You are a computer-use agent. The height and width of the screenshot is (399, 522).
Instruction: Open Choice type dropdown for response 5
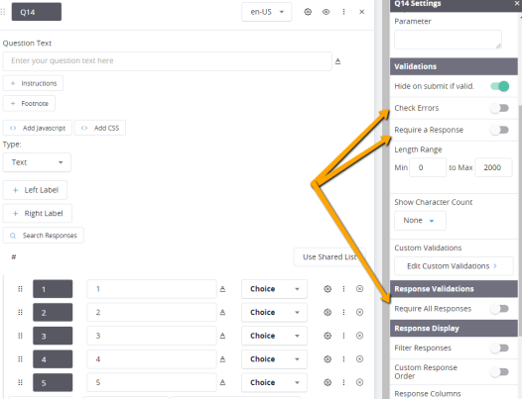coord(274,382)
